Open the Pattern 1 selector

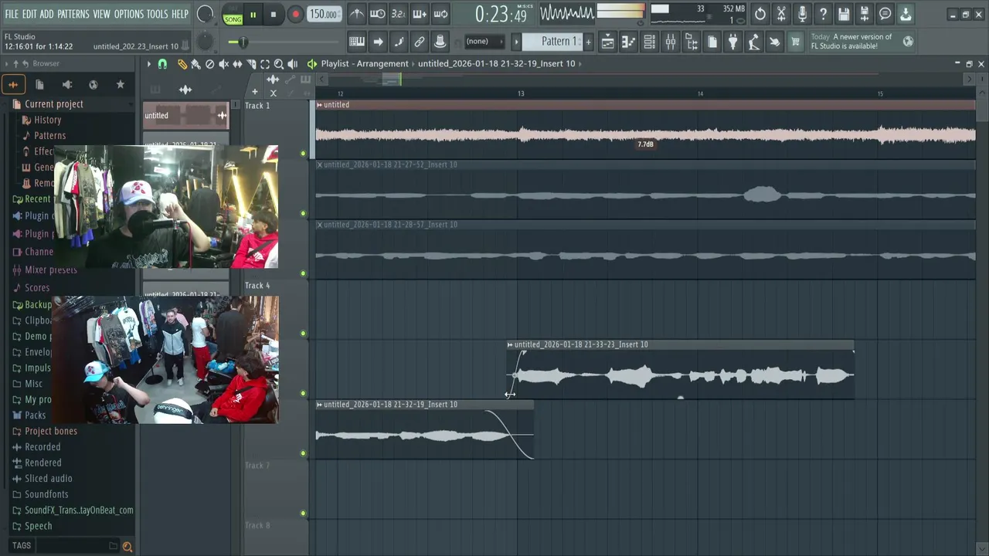tap(553, 42)
